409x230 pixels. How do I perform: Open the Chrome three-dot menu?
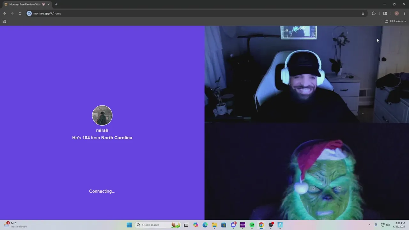click(x=404, y=13)
